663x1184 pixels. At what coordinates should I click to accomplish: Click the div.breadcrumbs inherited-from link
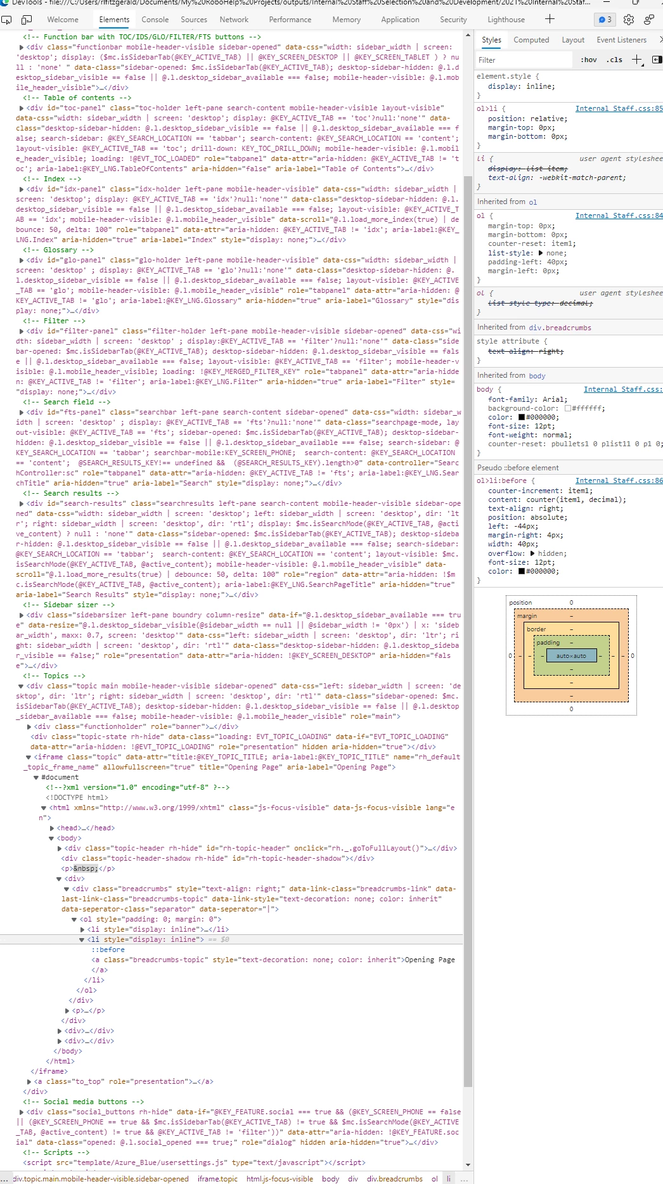pos(560,328)
